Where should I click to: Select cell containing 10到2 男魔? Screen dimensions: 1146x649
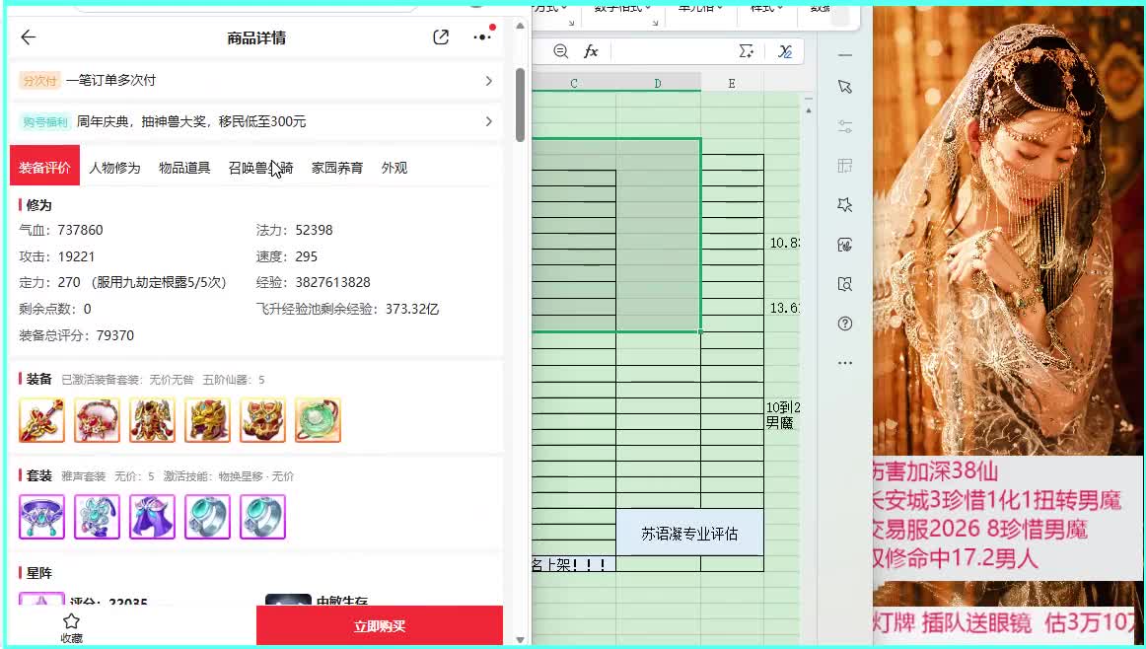point(783,414)
